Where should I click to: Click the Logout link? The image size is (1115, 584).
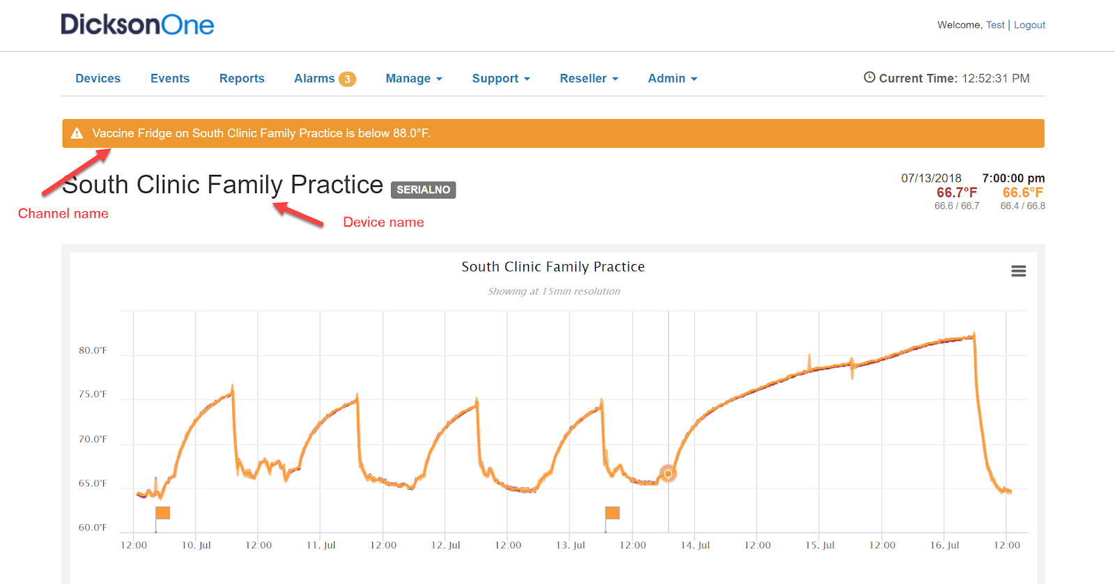click(x=1029, y=25)
